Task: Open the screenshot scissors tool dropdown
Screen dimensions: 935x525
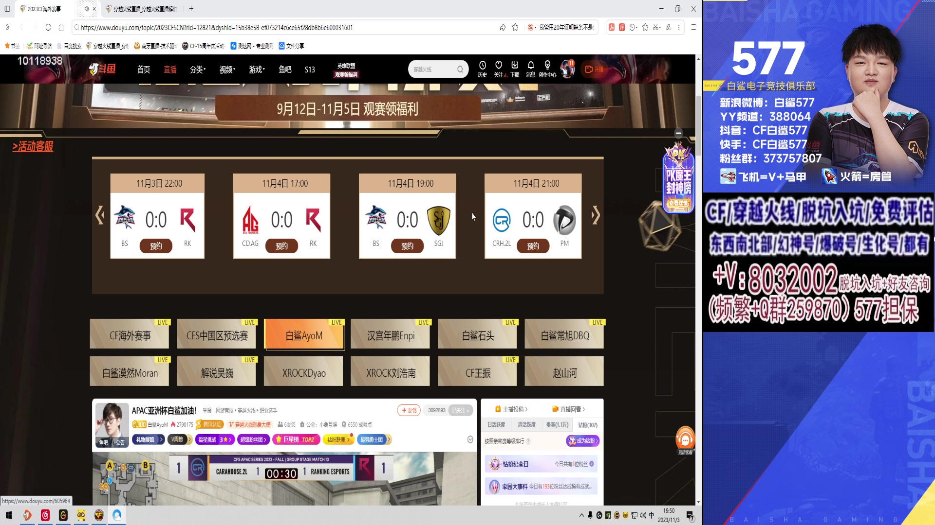Action: point(657,27)
